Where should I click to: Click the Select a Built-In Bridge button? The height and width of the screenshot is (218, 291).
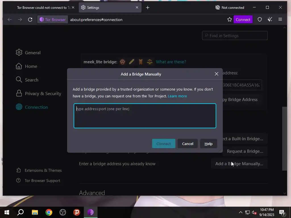[245, 139]
